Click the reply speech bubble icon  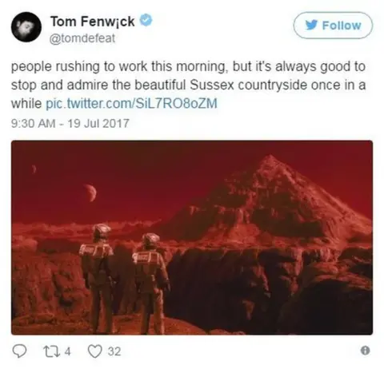coord(20,351)
